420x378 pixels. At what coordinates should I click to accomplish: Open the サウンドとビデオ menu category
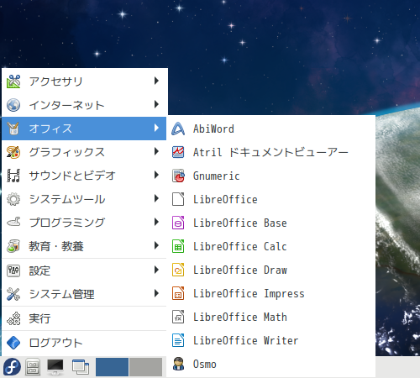tap(84, 176)
